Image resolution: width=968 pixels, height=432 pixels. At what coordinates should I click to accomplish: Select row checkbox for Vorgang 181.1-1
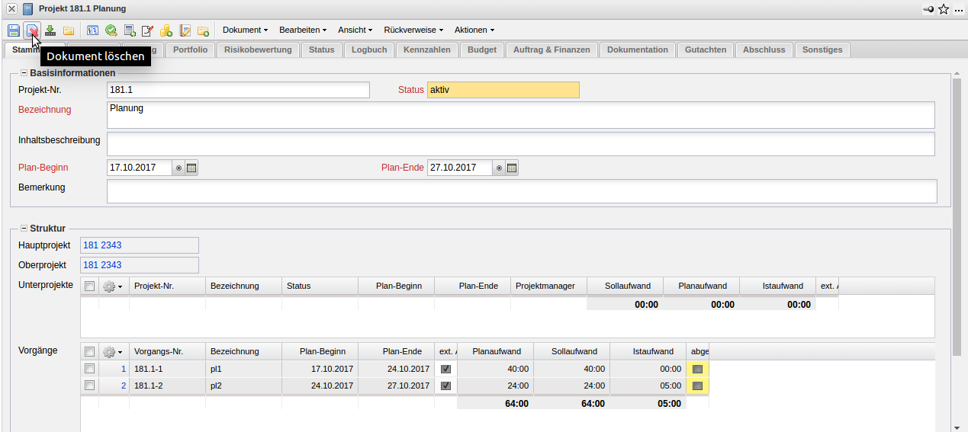90,369
